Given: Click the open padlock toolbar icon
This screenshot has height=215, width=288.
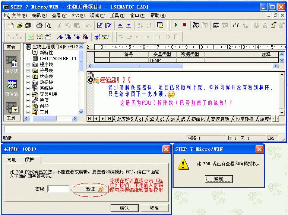Looking at the screenshot, I should coord(273,25).
